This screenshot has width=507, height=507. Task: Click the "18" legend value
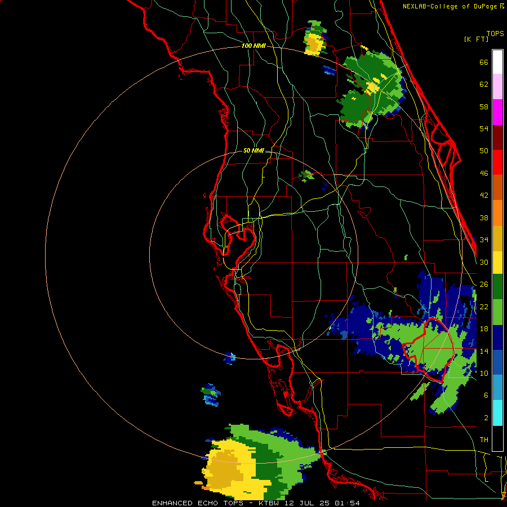point(484,329)
